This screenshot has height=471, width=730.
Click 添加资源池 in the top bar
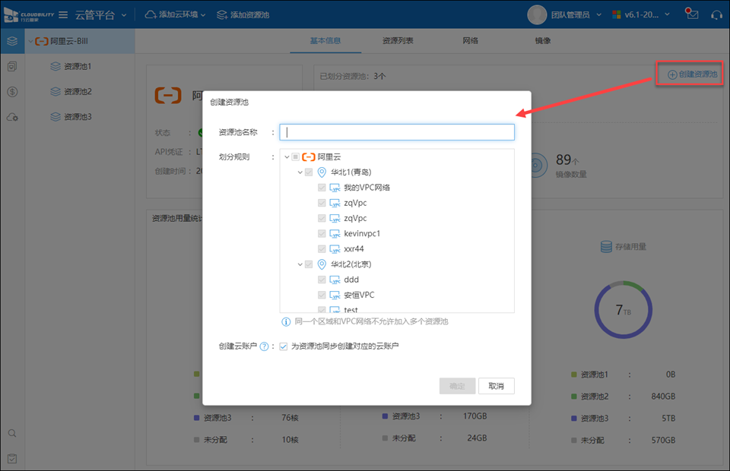[243, 15]
